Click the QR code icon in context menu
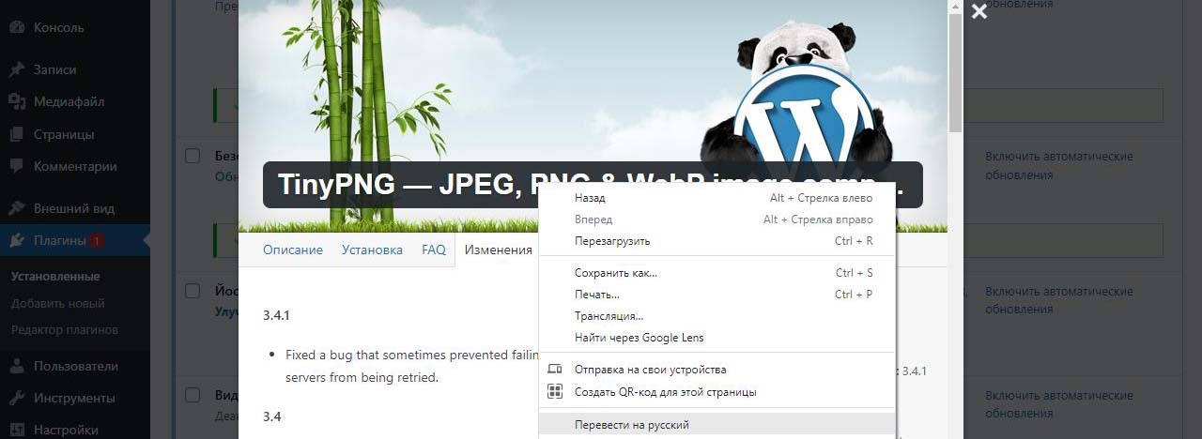 click(x=555, y=392)
